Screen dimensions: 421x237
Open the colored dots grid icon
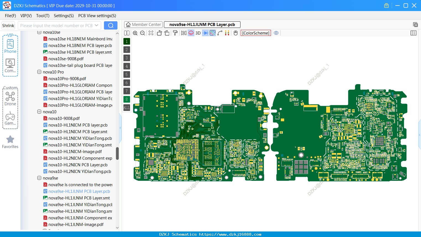pyautogui.click(x=227, y=33)
